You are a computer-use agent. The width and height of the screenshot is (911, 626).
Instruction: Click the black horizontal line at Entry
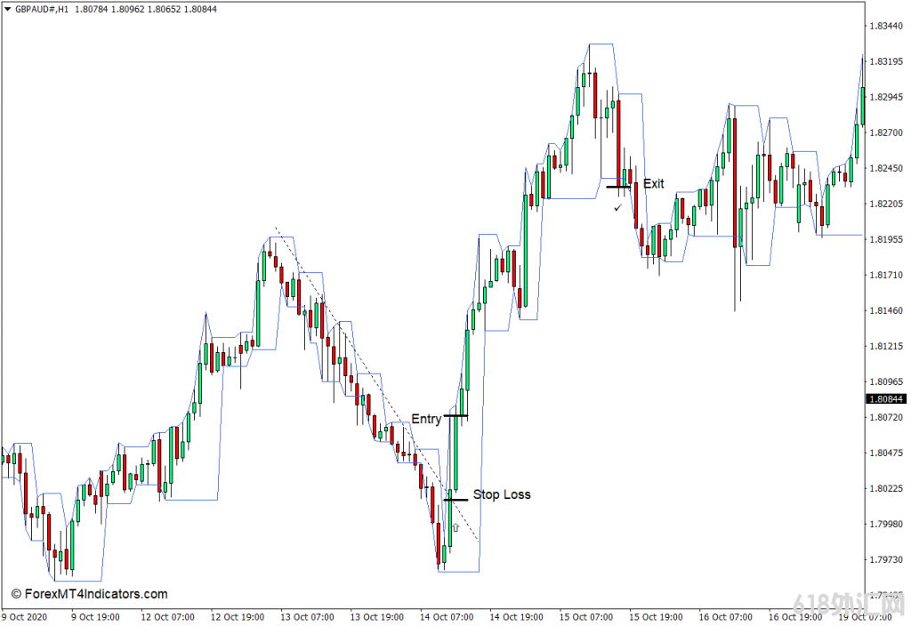coord(455,415)
